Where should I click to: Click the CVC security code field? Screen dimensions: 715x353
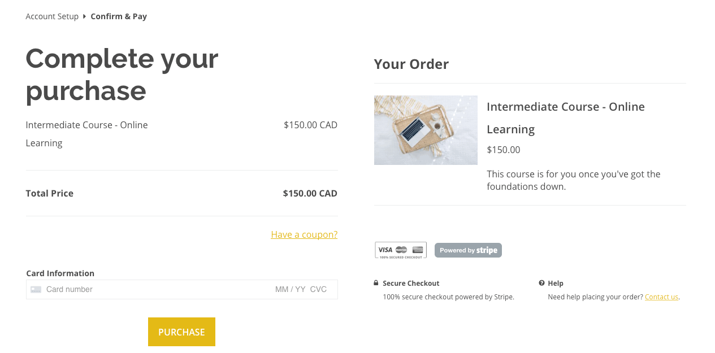319,289
